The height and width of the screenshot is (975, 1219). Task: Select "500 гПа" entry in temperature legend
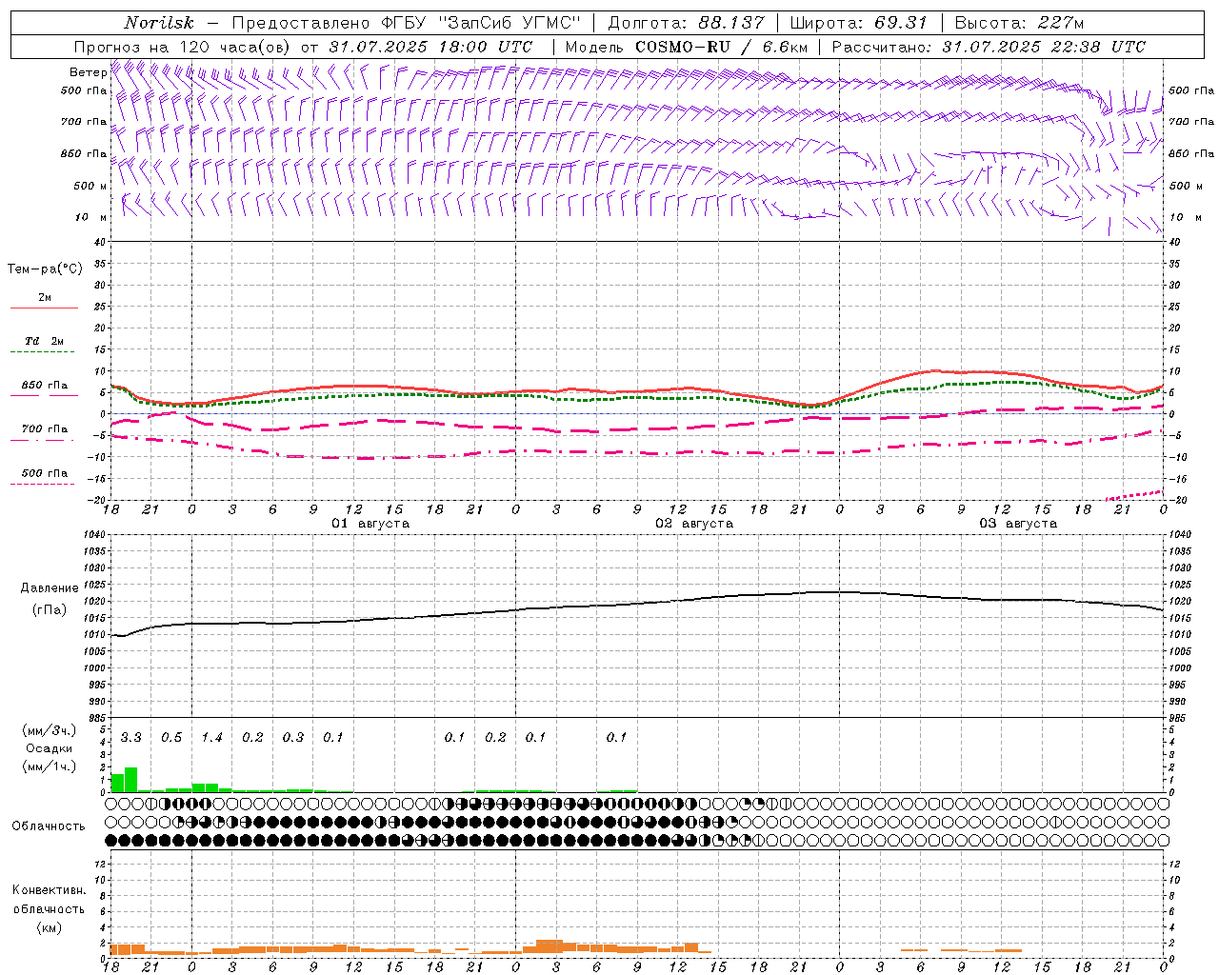click(45, 473)
